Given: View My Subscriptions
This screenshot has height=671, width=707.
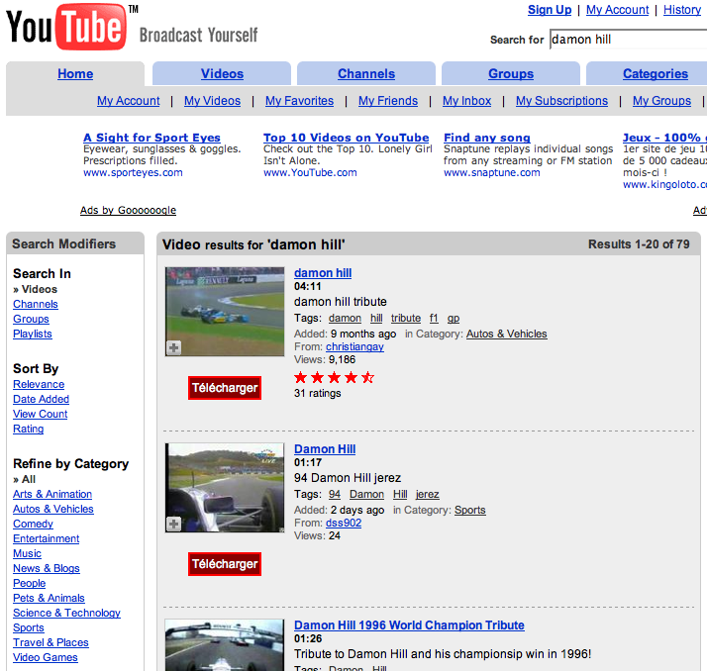Looking at the screenshot, I should (x=561, y=101).
